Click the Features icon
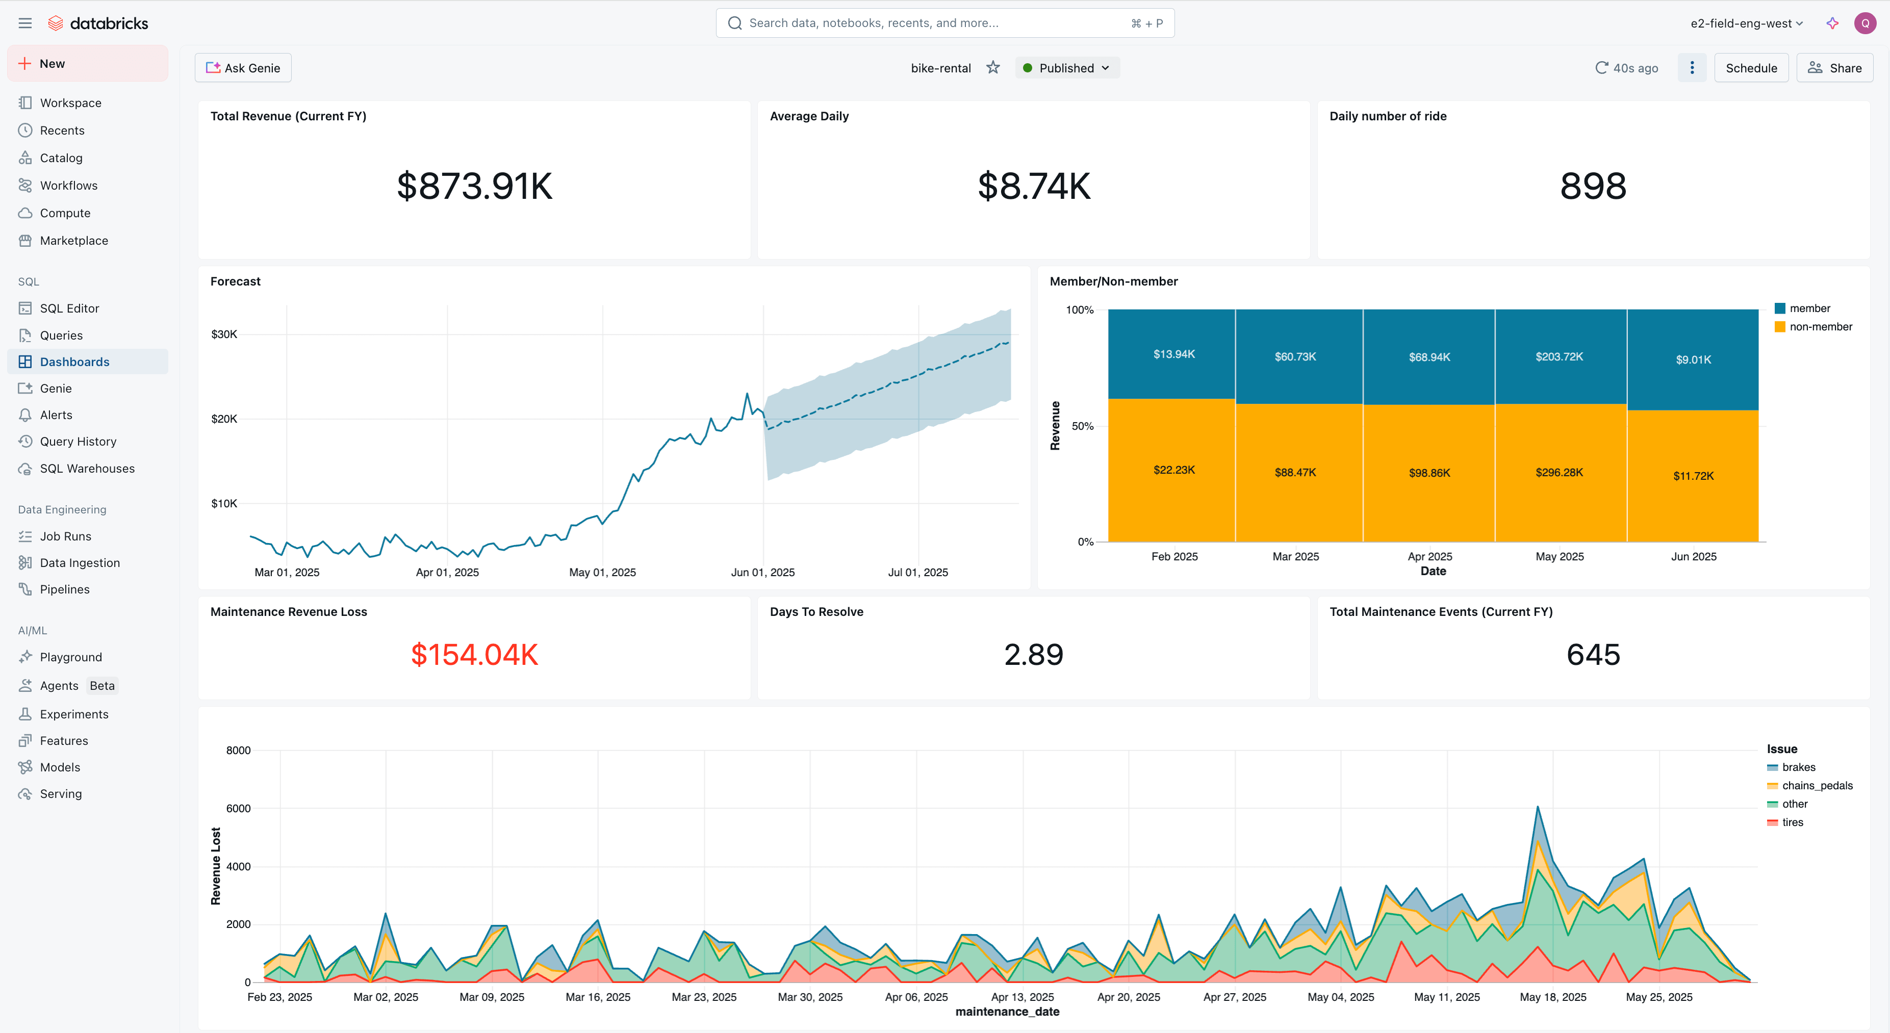The height and width of the screenshot is (1033, 1890). click(25, 740)
